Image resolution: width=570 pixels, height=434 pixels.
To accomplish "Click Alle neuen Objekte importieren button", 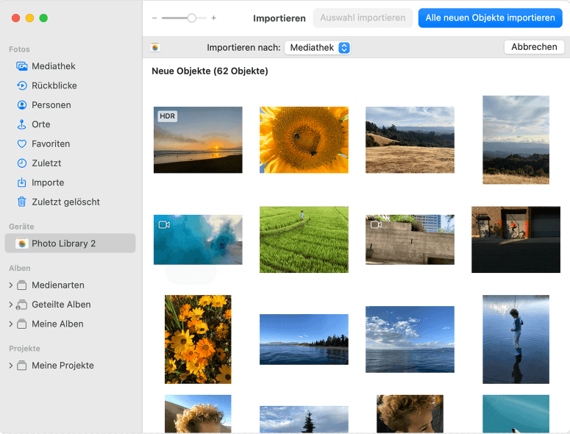I will pos(490,18).
